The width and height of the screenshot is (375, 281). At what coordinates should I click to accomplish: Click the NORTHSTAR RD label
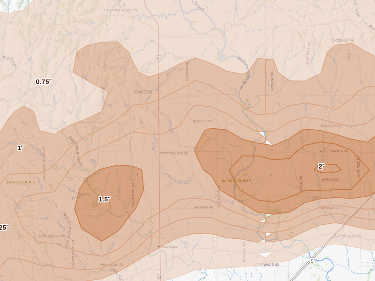[x=219, y=197]
